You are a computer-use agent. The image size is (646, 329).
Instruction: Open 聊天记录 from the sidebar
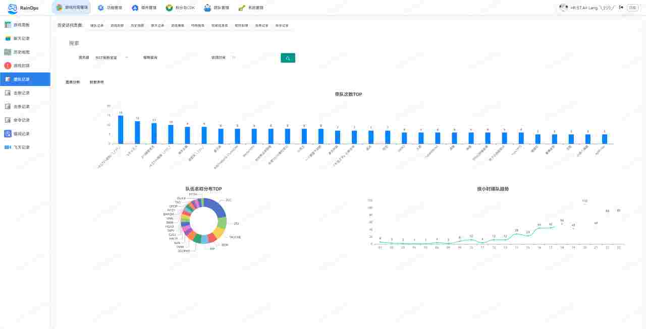(x=21, y=38)
